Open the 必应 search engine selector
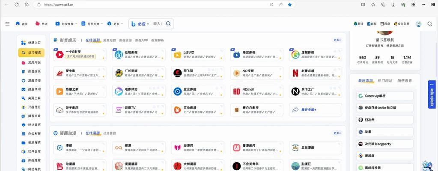The image size is (438, 171). pos(140,24)
